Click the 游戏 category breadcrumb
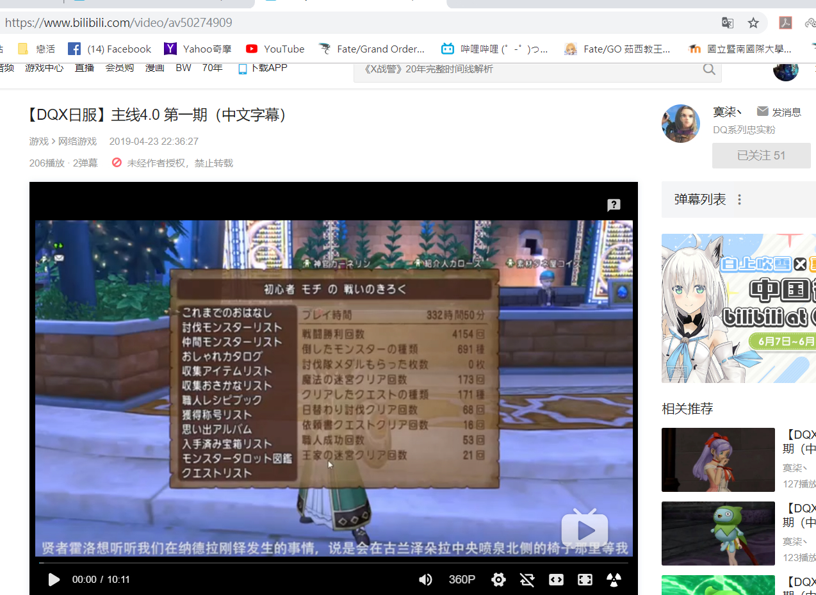The image size is (816, 595). click(38, 142)
